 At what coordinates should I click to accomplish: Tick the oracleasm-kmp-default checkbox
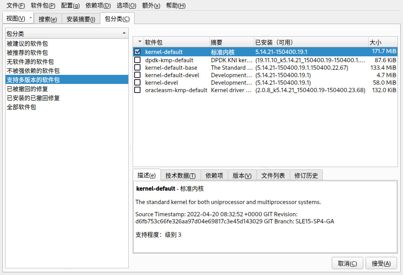[x=137, y=90]
